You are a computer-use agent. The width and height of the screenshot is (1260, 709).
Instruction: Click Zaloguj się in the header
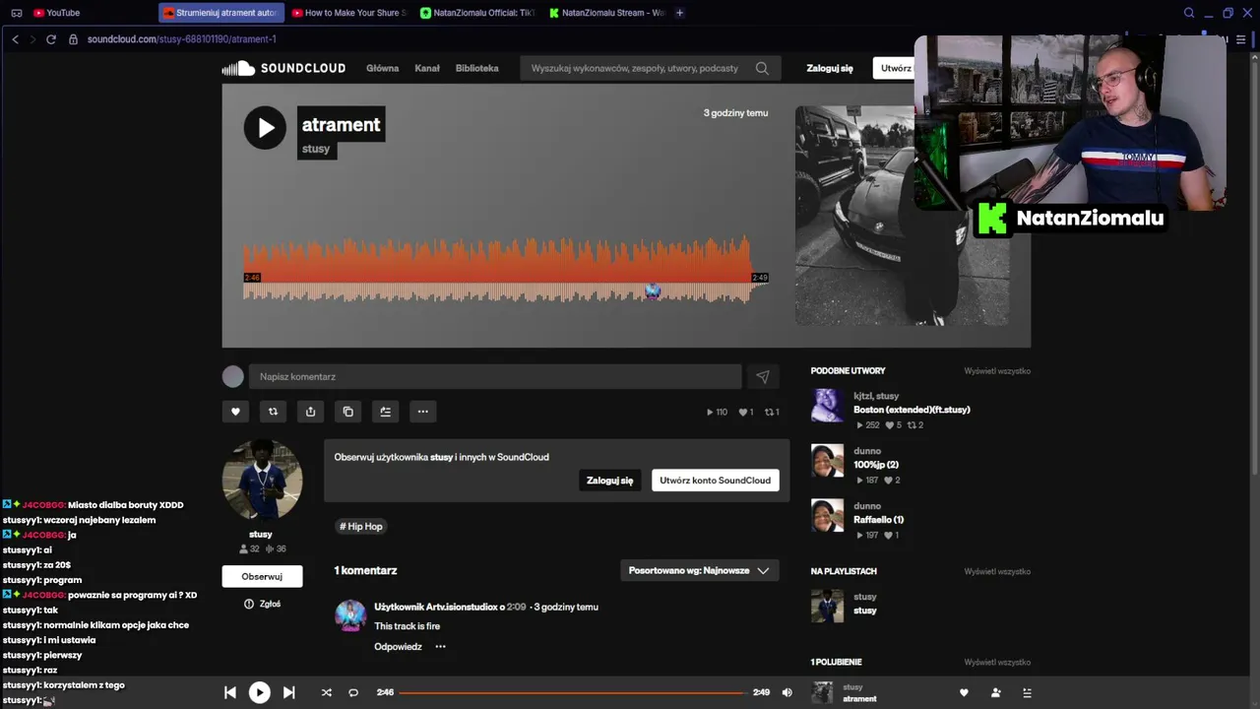click(830, 68)
